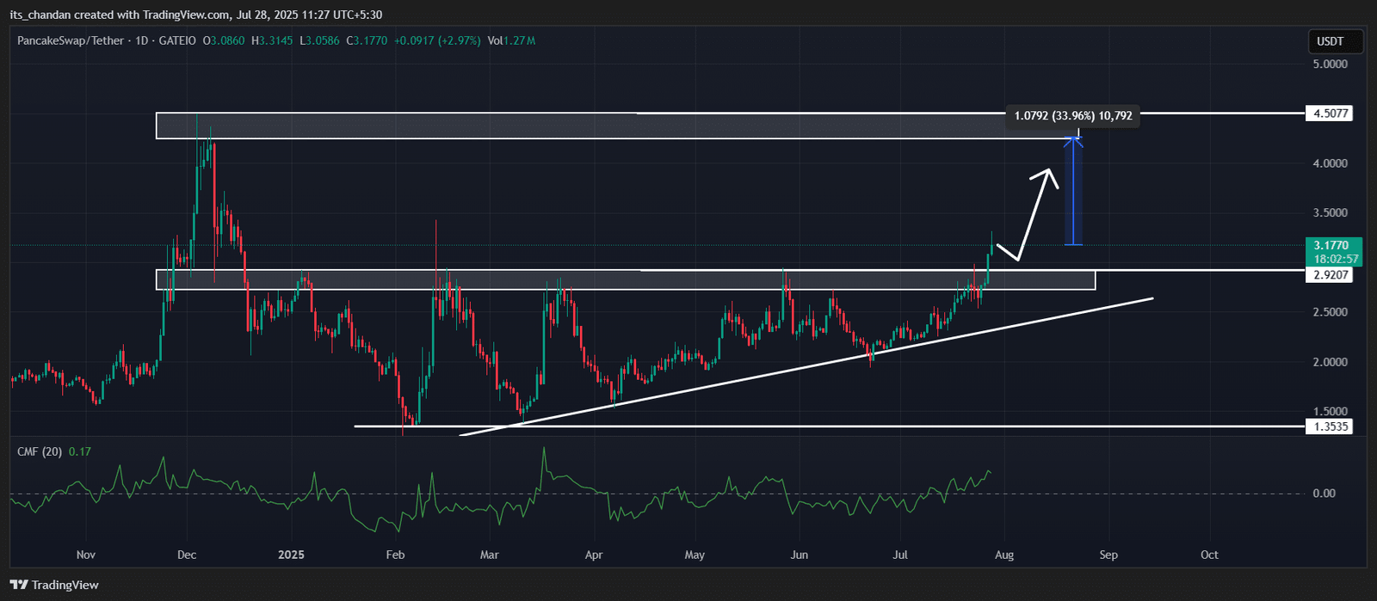Click the 2.9207 price level tag

point(1328,275)
